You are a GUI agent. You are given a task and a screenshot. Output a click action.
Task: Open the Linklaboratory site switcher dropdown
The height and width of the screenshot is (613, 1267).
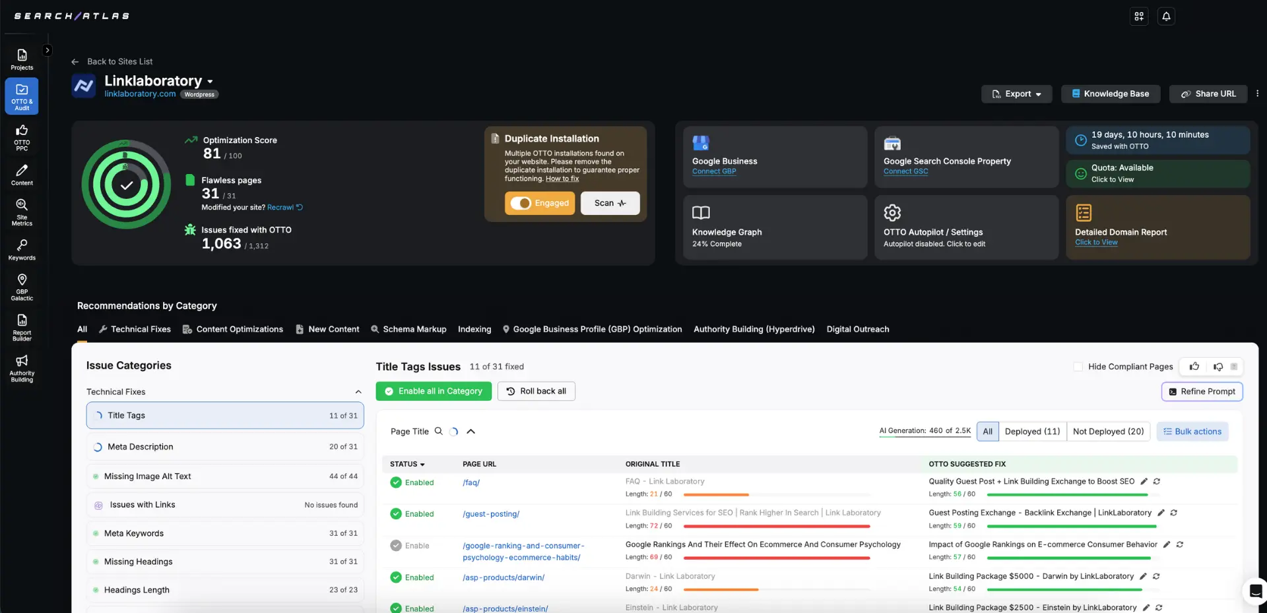click(x=210, y=82)
